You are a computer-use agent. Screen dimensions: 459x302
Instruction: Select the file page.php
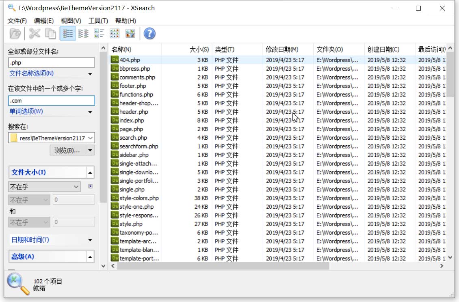[x=131, y=129]
